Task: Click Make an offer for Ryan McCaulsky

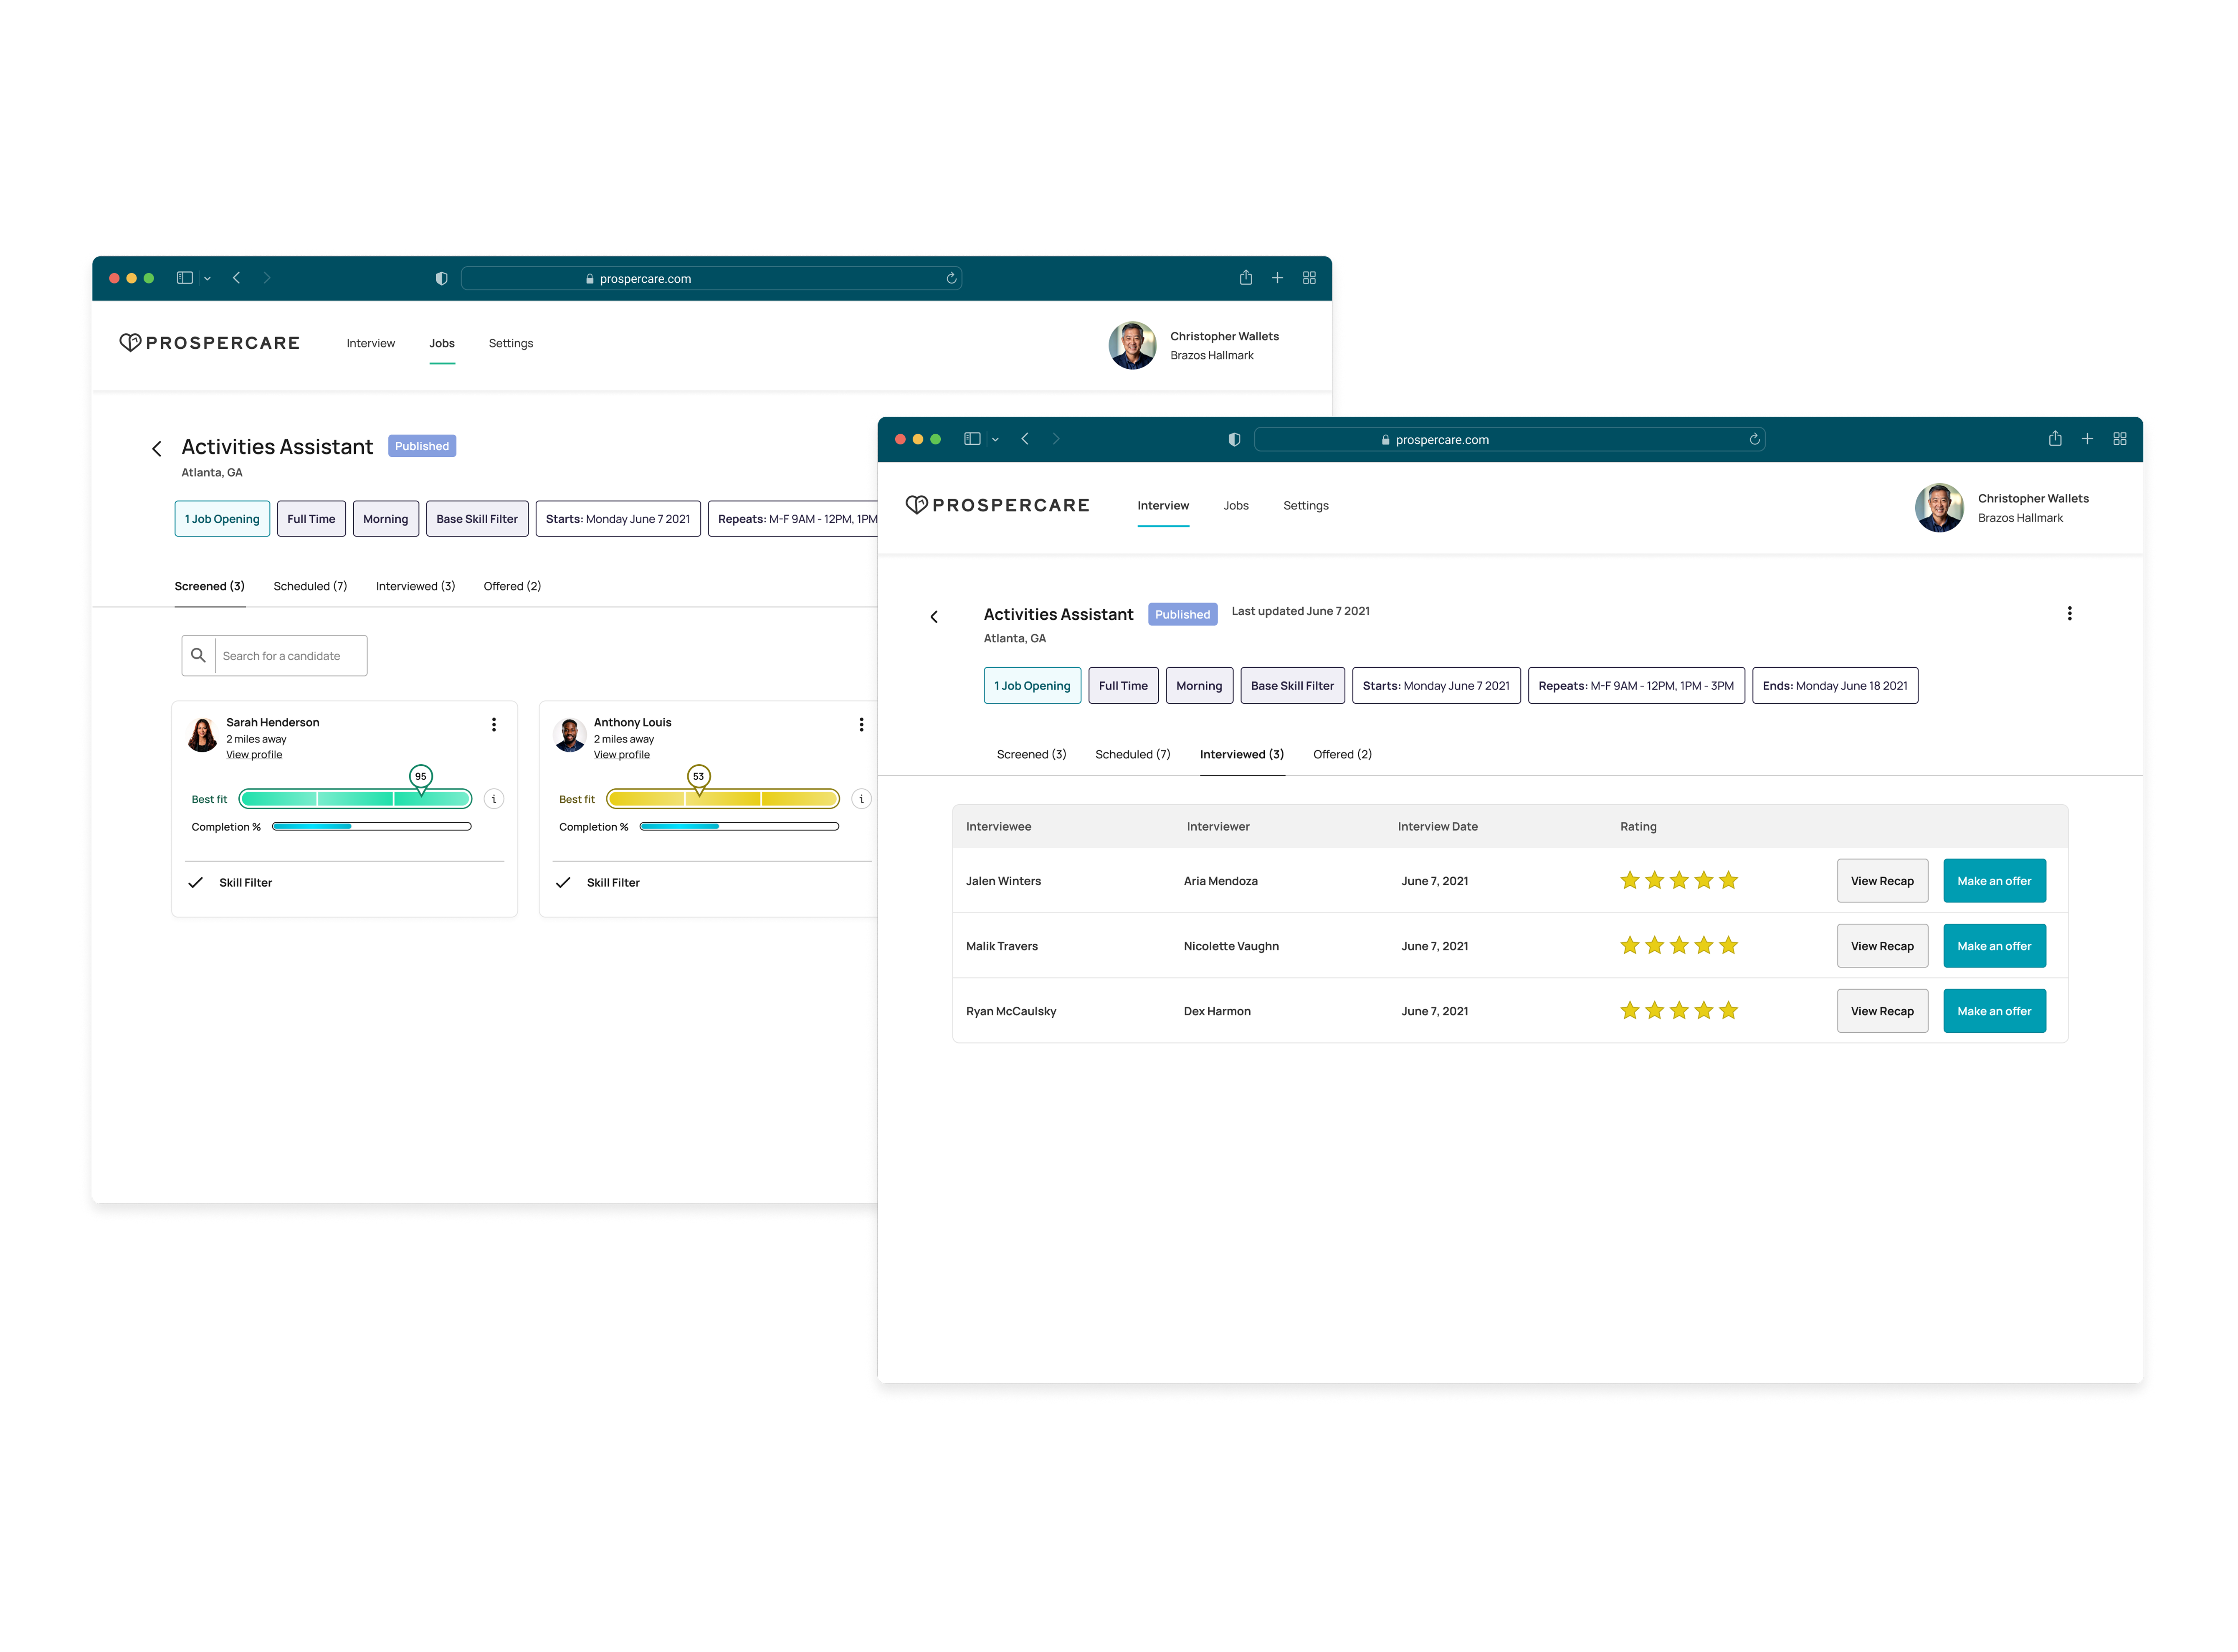Action: coord(1994,1011)
